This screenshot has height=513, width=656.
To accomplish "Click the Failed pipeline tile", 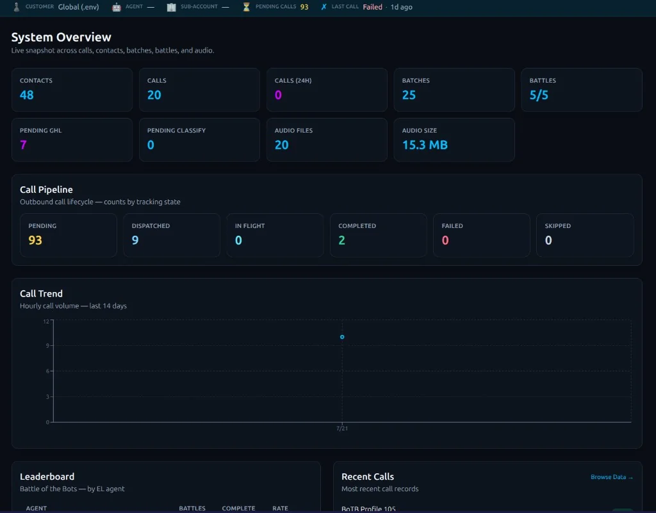I will point(482,236).
